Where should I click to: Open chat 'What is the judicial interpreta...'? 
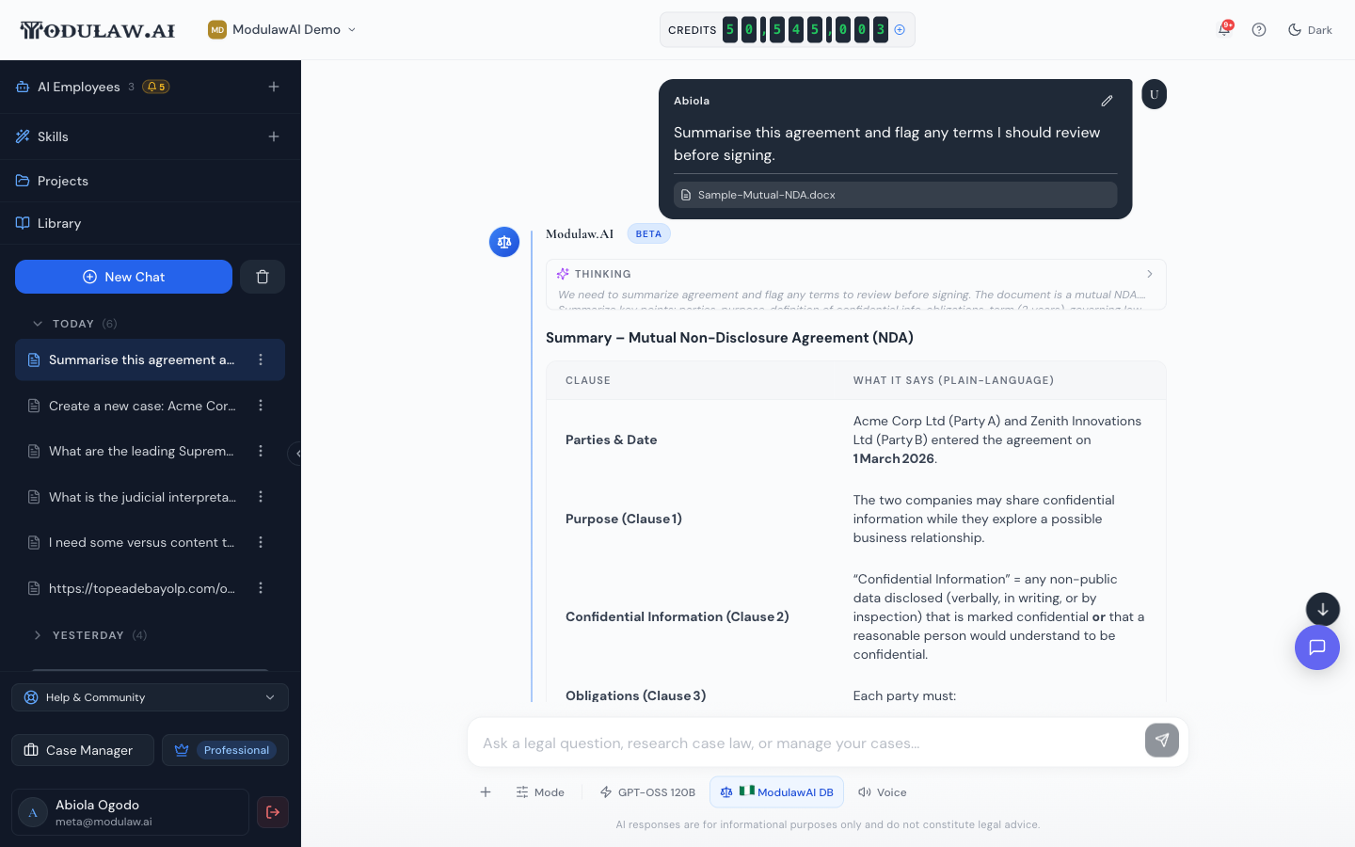tap(141, 497)
